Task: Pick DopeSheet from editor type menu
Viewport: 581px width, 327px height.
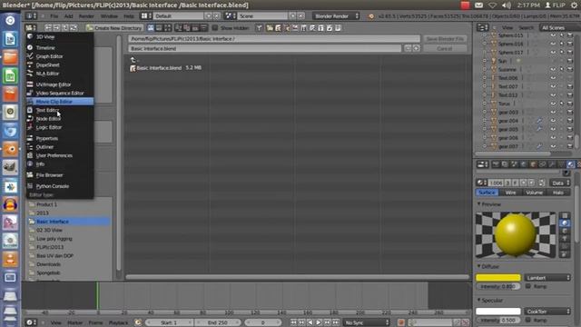Action: tap(59, 64)
